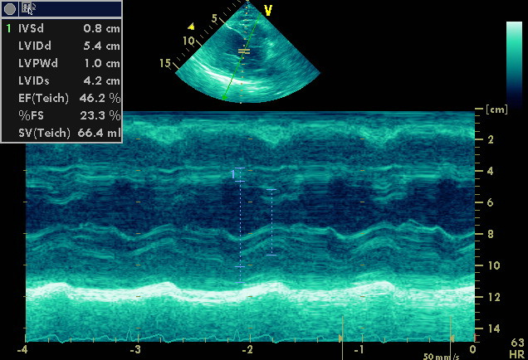
Task: Click the 50 mm/s sweep speed label
Action: tap(439, 355)
